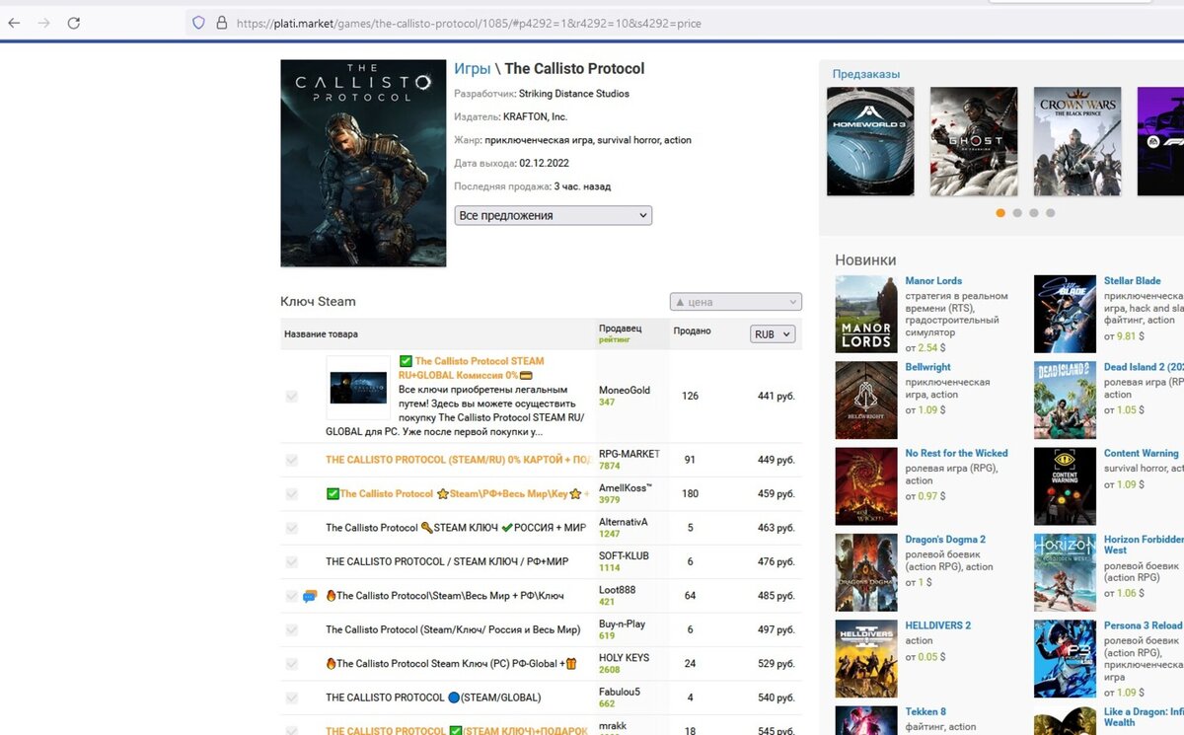Tick the checkbox for the AlternativA offer

click(291, 528)
